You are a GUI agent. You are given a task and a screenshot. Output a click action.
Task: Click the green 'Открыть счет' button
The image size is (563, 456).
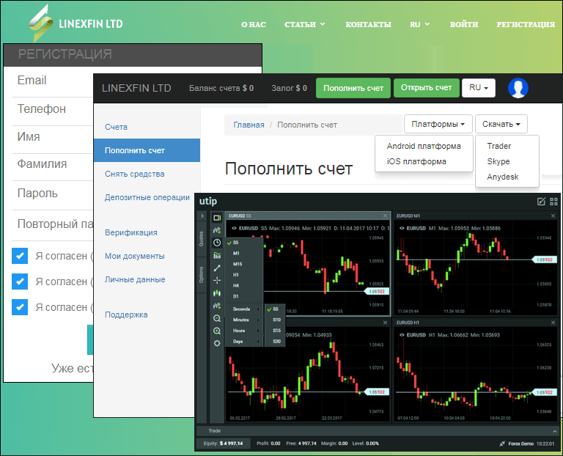[426, 88]
